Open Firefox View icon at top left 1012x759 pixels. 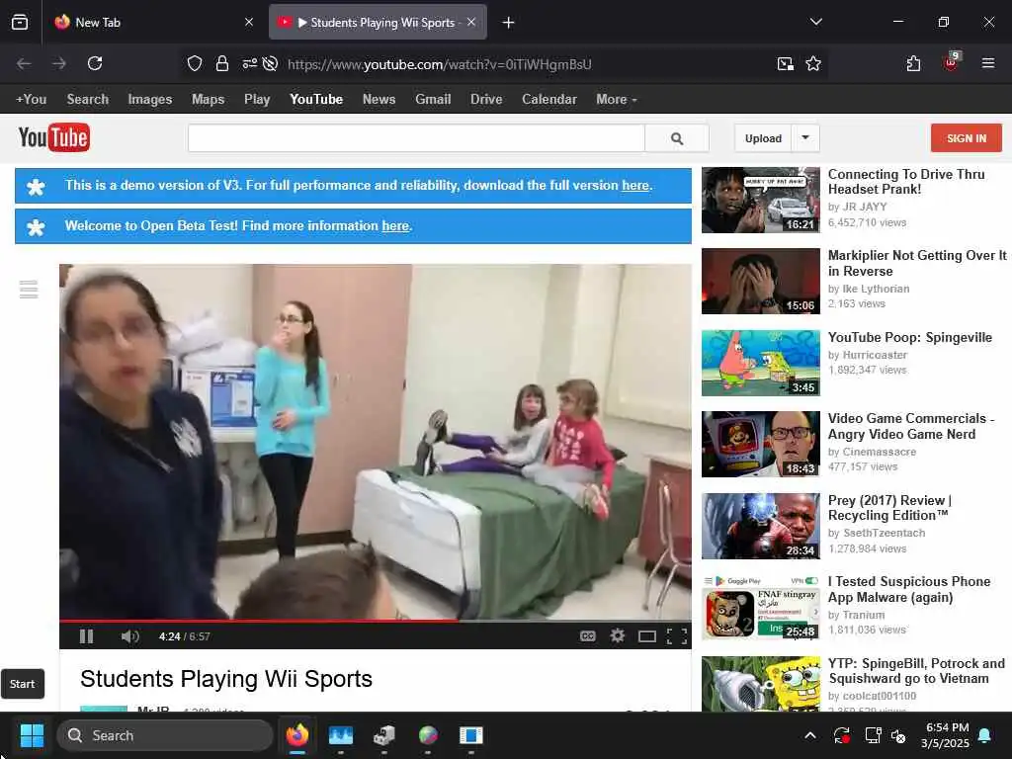click(x=20, y=23)
